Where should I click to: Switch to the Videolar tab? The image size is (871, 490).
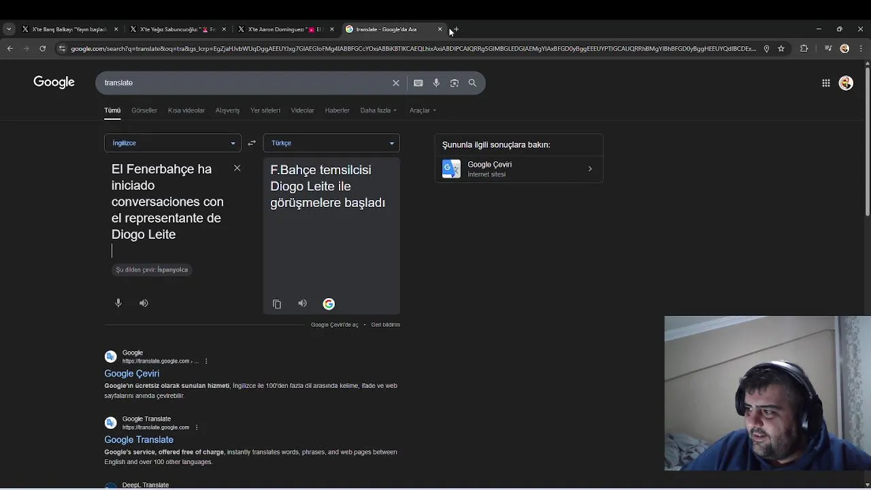coord(303,110)
